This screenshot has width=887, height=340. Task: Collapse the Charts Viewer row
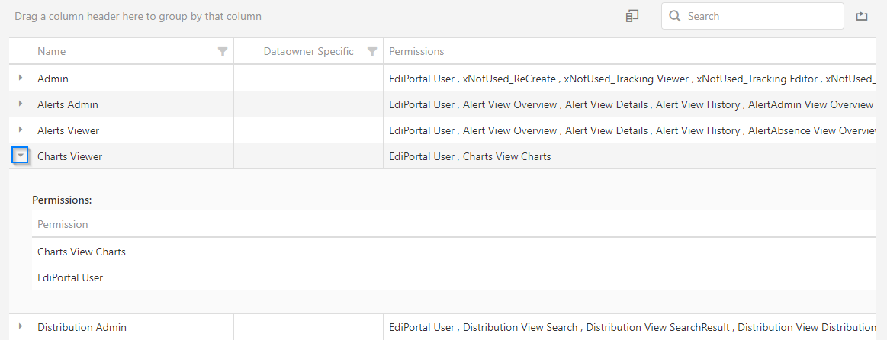pos(21,156)
